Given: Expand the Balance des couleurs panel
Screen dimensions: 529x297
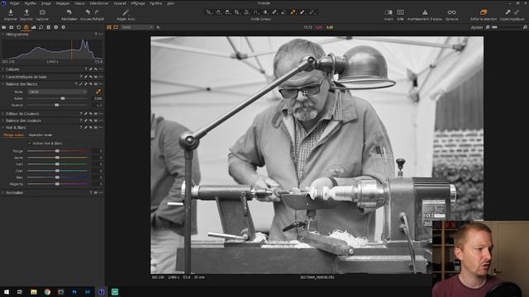Looking at the screenshot, I should click(x=3, y=120).
